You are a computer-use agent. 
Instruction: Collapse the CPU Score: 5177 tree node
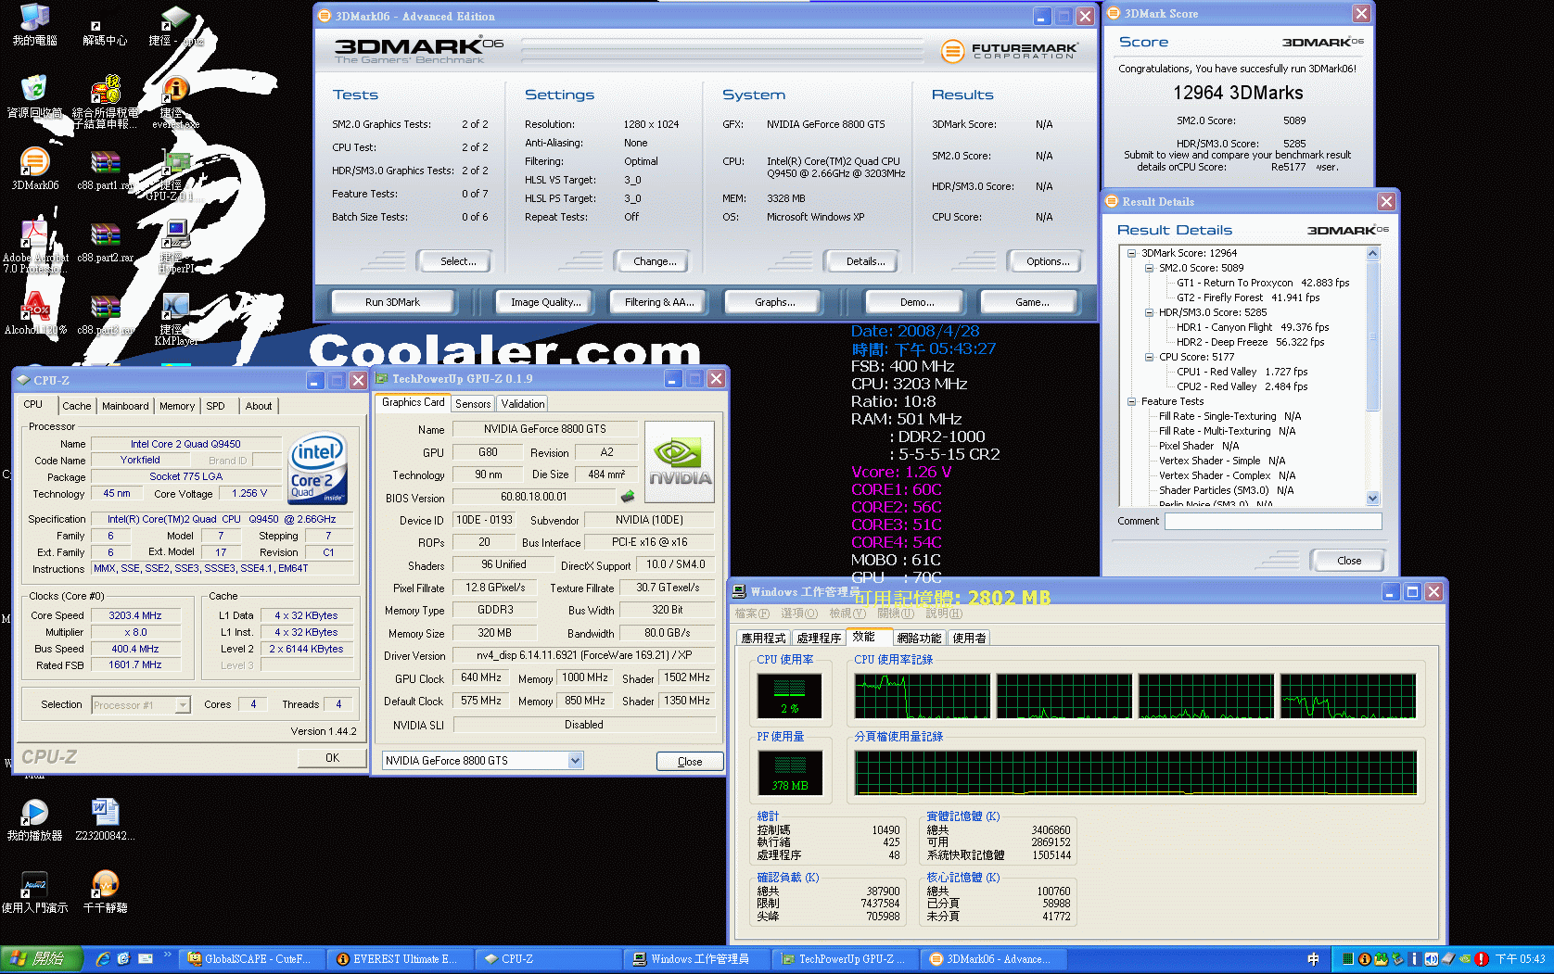[1149, 357]
